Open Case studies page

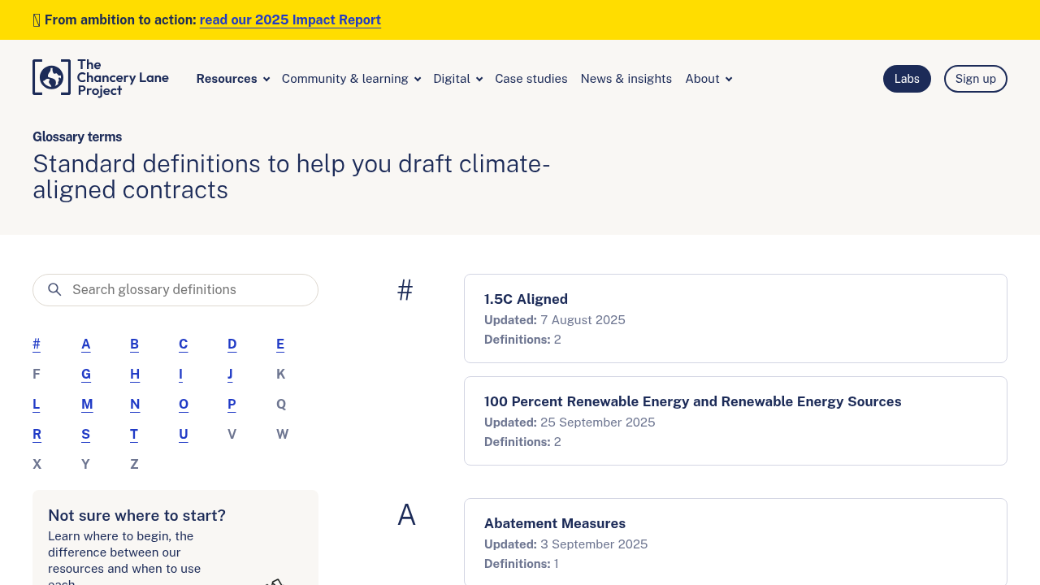pyautogui.click(x=531, y=79)
